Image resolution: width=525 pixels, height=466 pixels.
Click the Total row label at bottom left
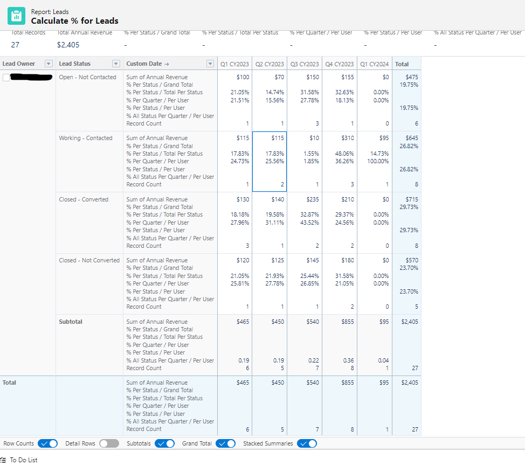coord(9,382)
